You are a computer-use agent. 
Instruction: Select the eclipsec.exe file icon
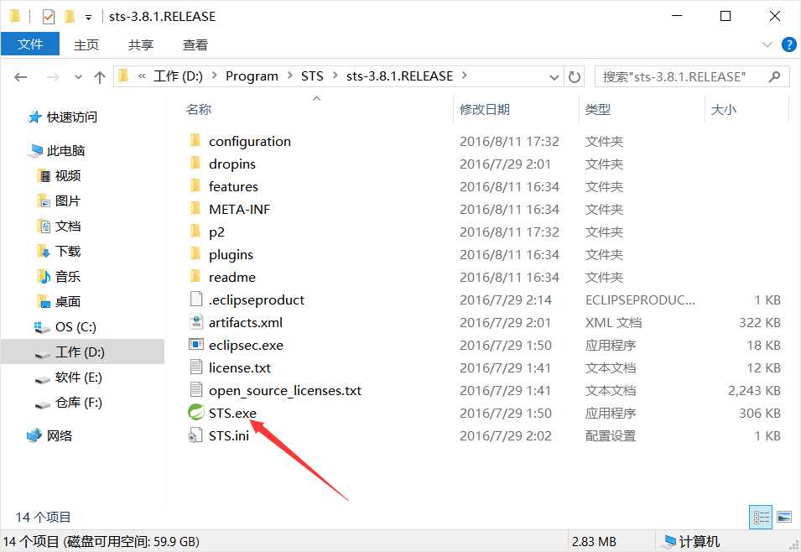196,345
